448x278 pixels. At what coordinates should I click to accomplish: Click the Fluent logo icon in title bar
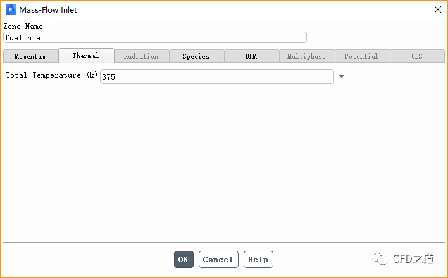coord(9,10)
